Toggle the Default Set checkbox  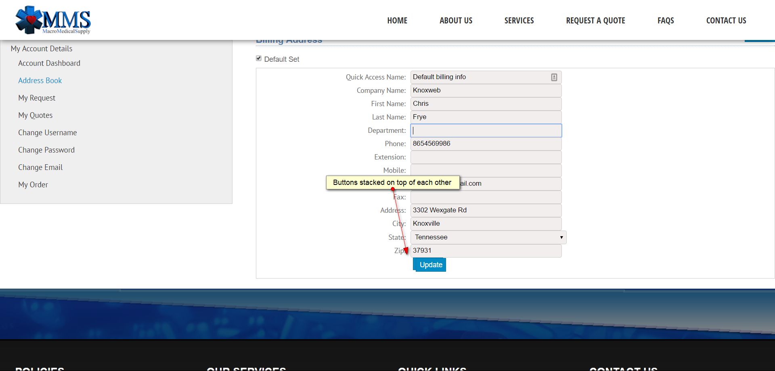[x=259, y=59]
